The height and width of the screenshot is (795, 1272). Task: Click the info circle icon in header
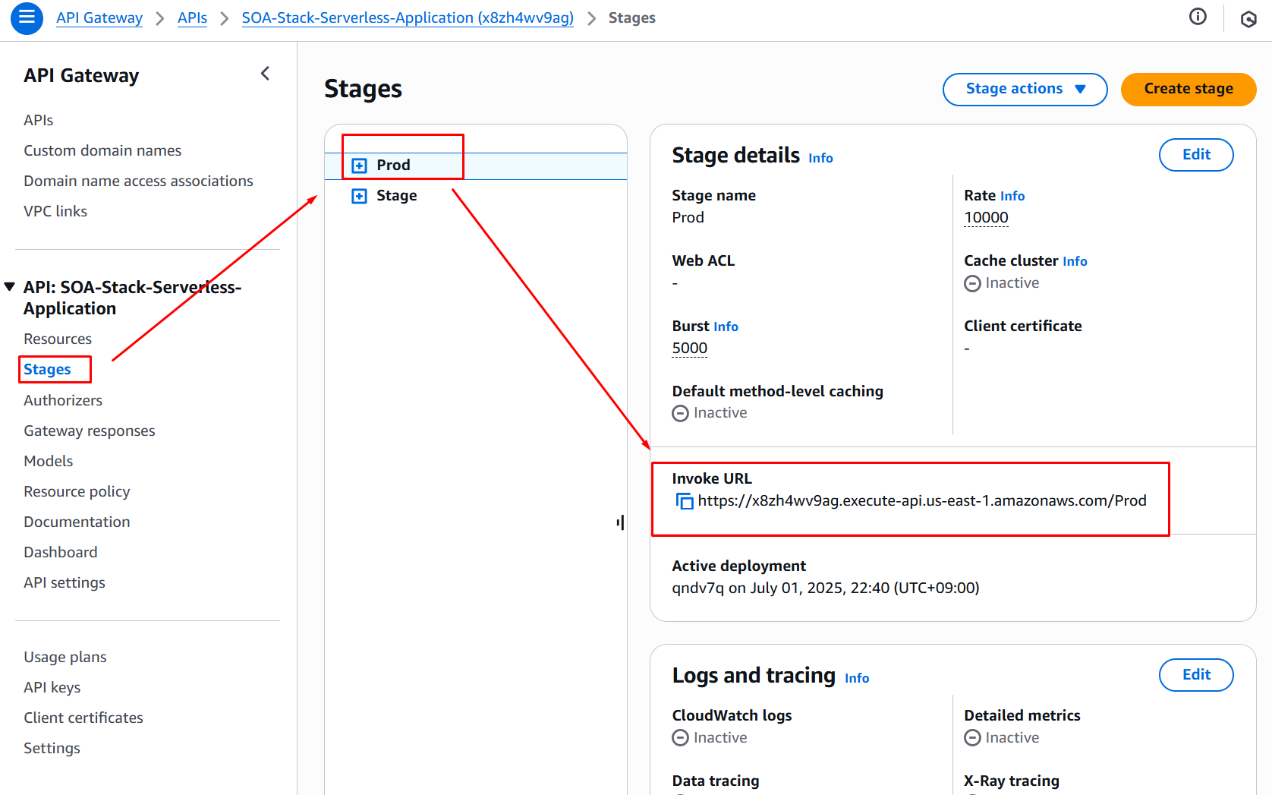pyautogui.click(x=1198, y=17)
